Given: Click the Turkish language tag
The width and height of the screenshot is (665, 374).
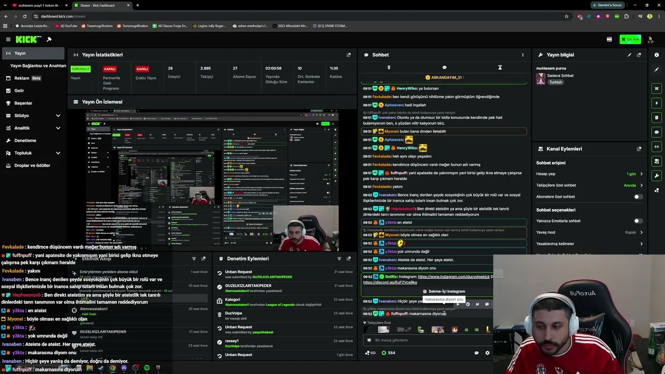Looking at the screenshot, I should pos(556,82).
